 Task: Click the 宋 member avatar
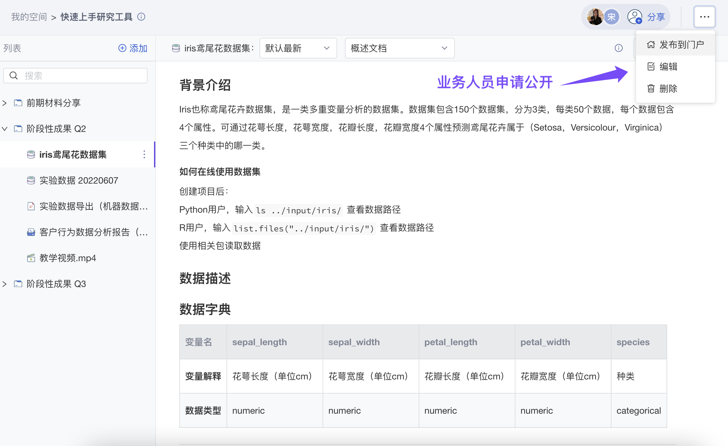point(611,17)
